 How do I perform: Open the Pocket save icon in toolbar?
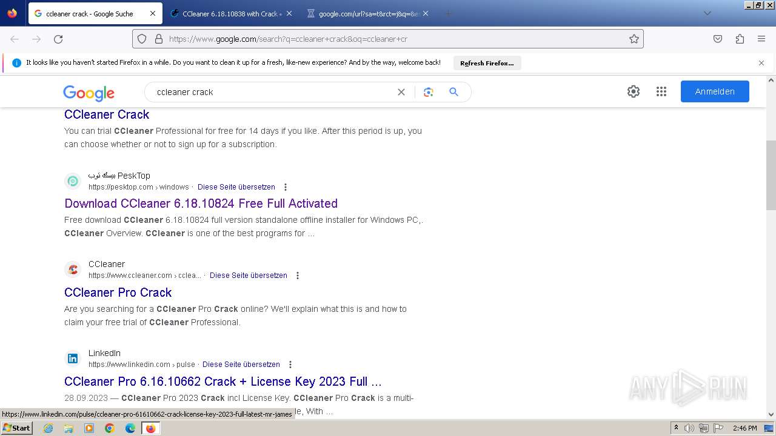coord(718,39)
